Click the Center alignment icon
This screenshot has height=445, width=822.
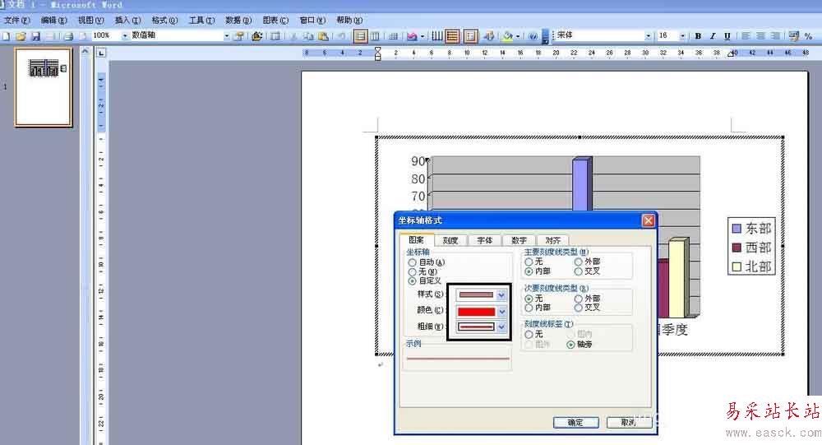[760, 36]
